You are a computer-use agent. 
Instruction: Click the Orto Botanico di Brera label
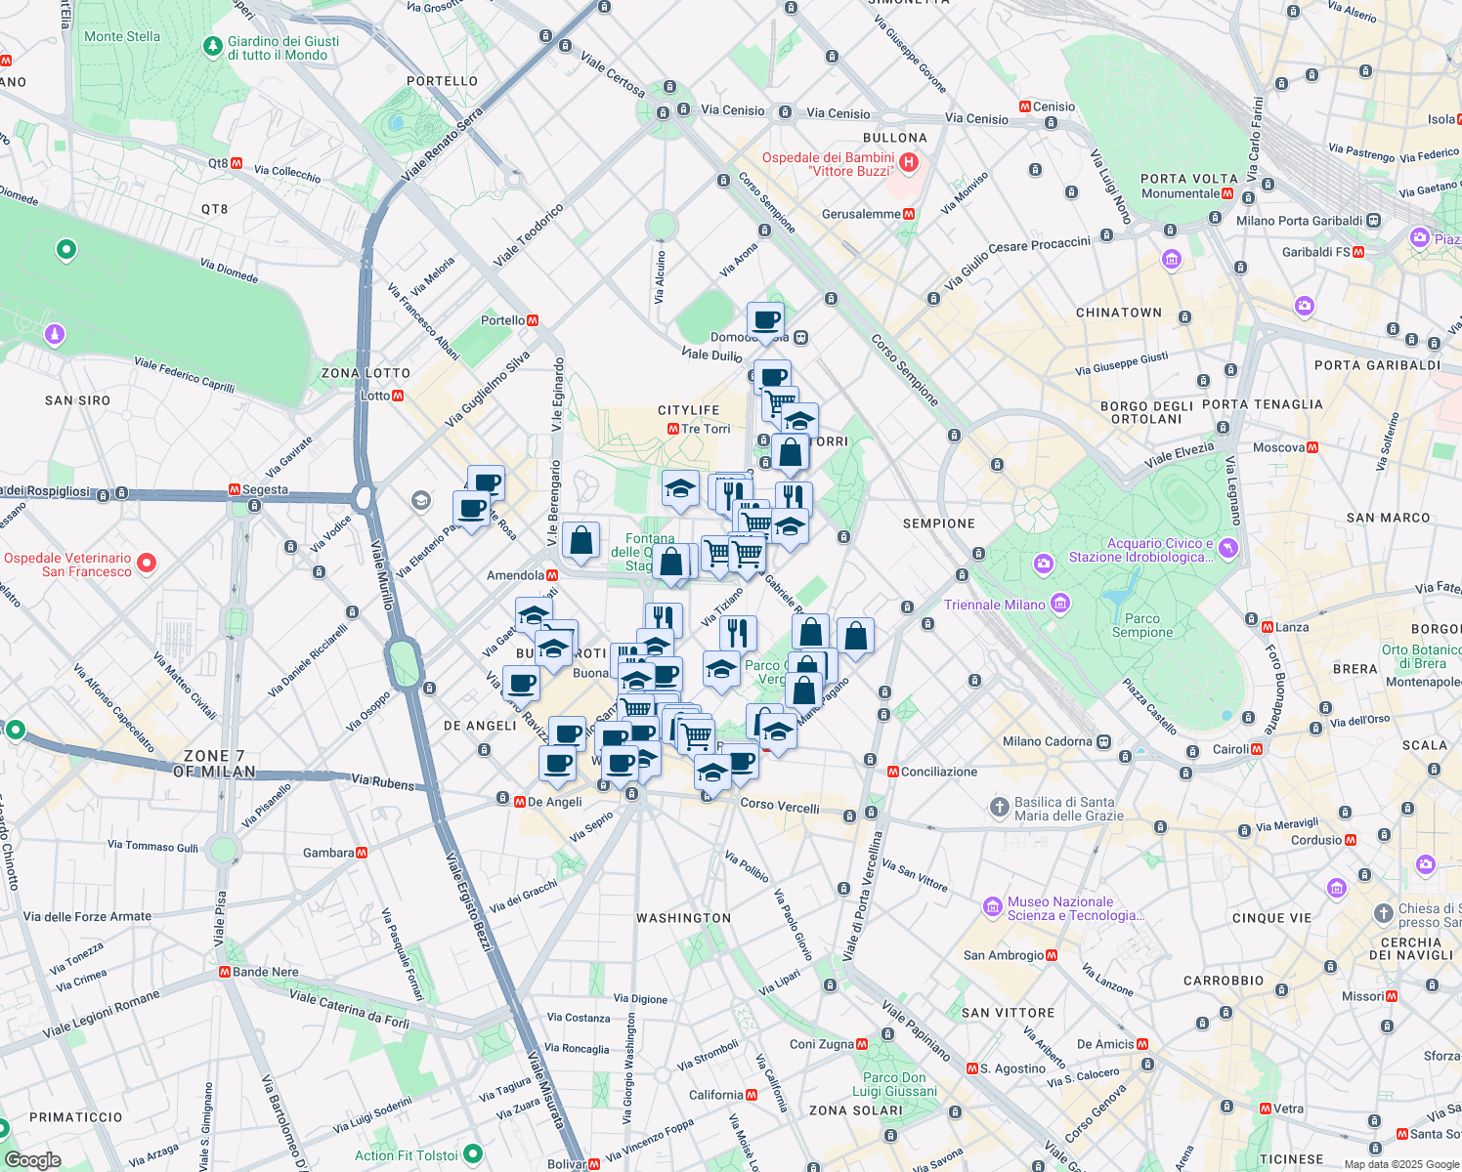pyautogui.click(x=1422, y=656)
